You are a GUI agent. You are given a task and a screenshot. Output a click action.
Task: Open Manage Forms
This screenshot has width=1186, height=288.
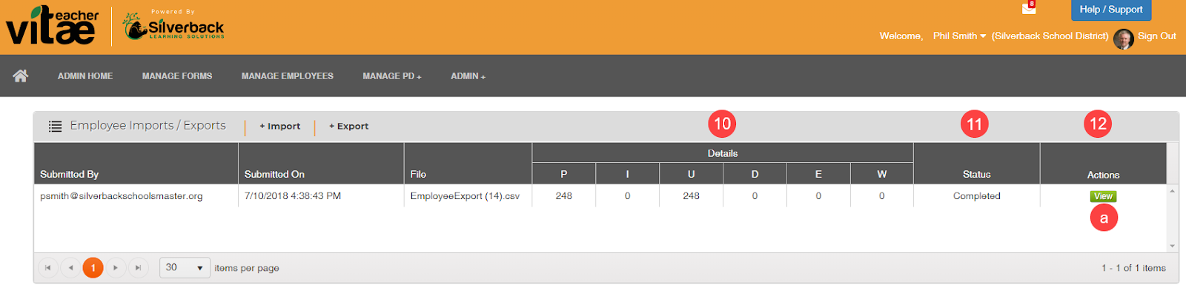pyautogui.click(x=177, y=76)
